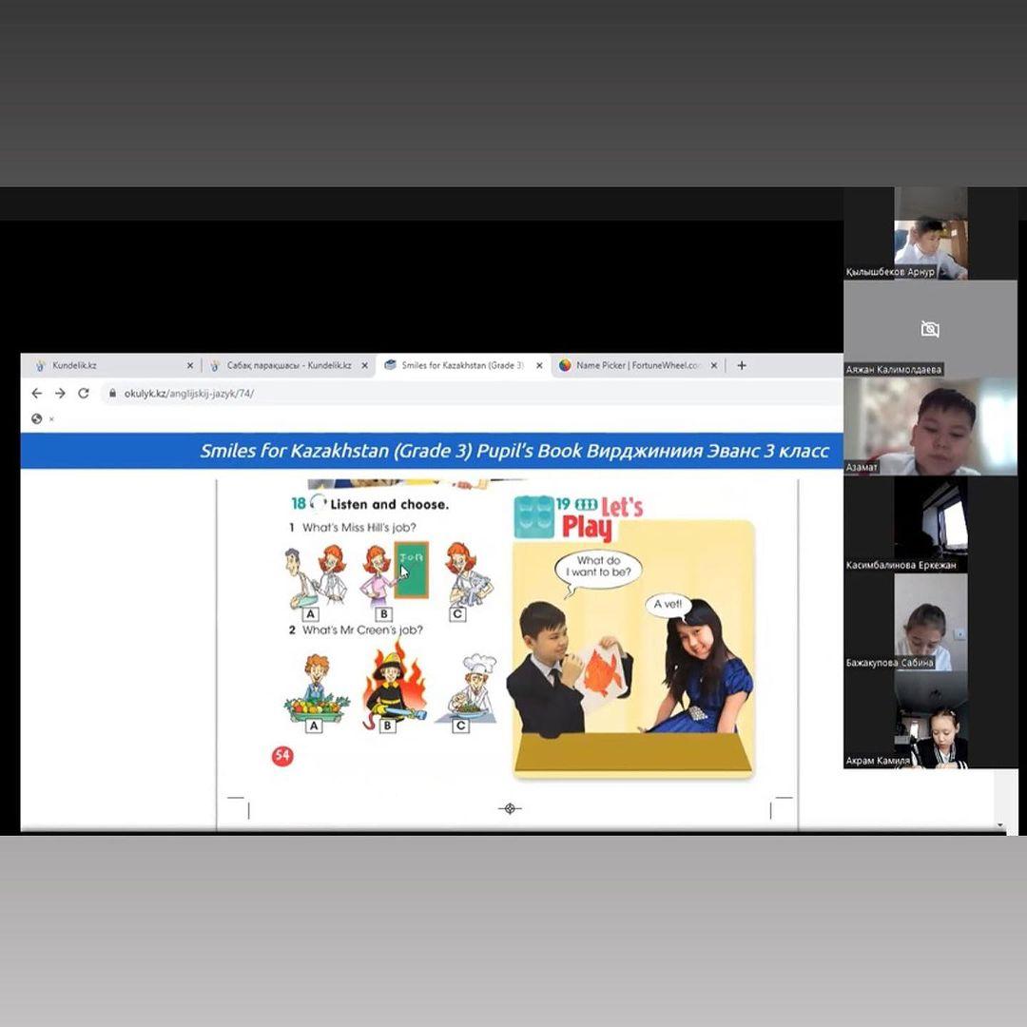1027x1027 pixels.
Task: Choose answer box C for Miss Hill's job
Action: tap(457, 613)
